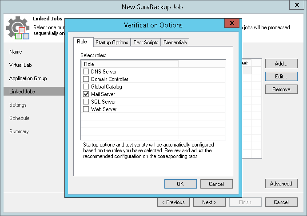Uncheck the Mail Server role
The height and width of the screenshot is (216, 307).
pyautogui.click(x=86, y=94)
